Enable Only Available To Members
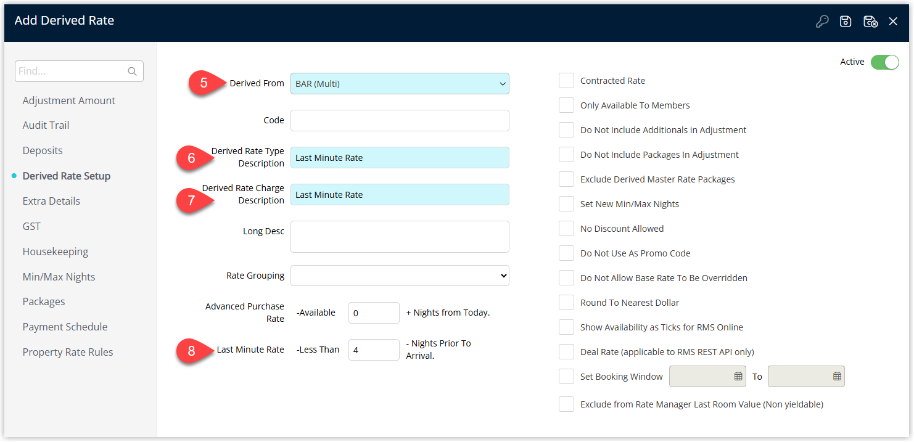This screenshot has height=442, width=914. click(566, 105)
